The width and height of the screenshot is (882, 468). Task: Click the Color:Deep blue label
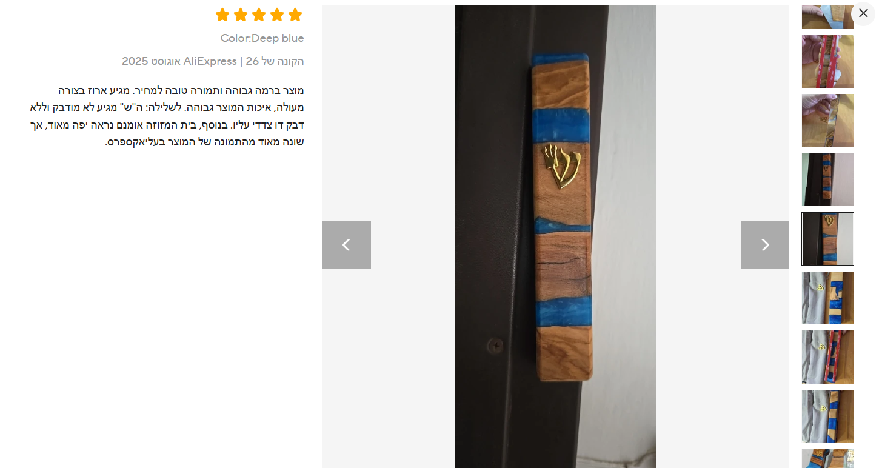[x=262, y=38]
